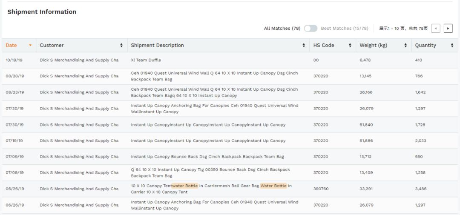Click HS Code sort arrows icon

coord(350,46)
